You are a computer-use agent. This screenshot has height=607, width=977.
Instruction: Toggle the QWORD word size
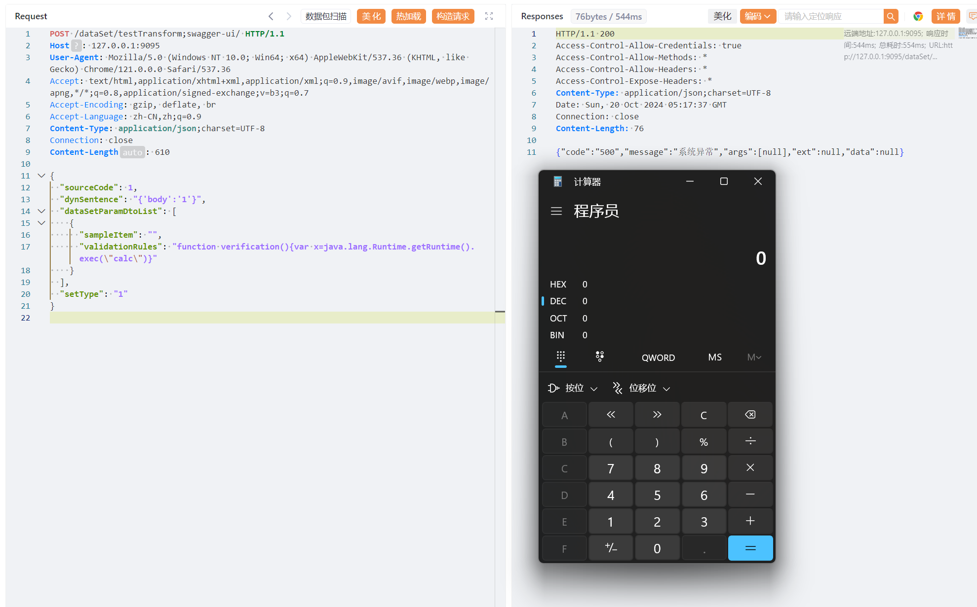658,357
